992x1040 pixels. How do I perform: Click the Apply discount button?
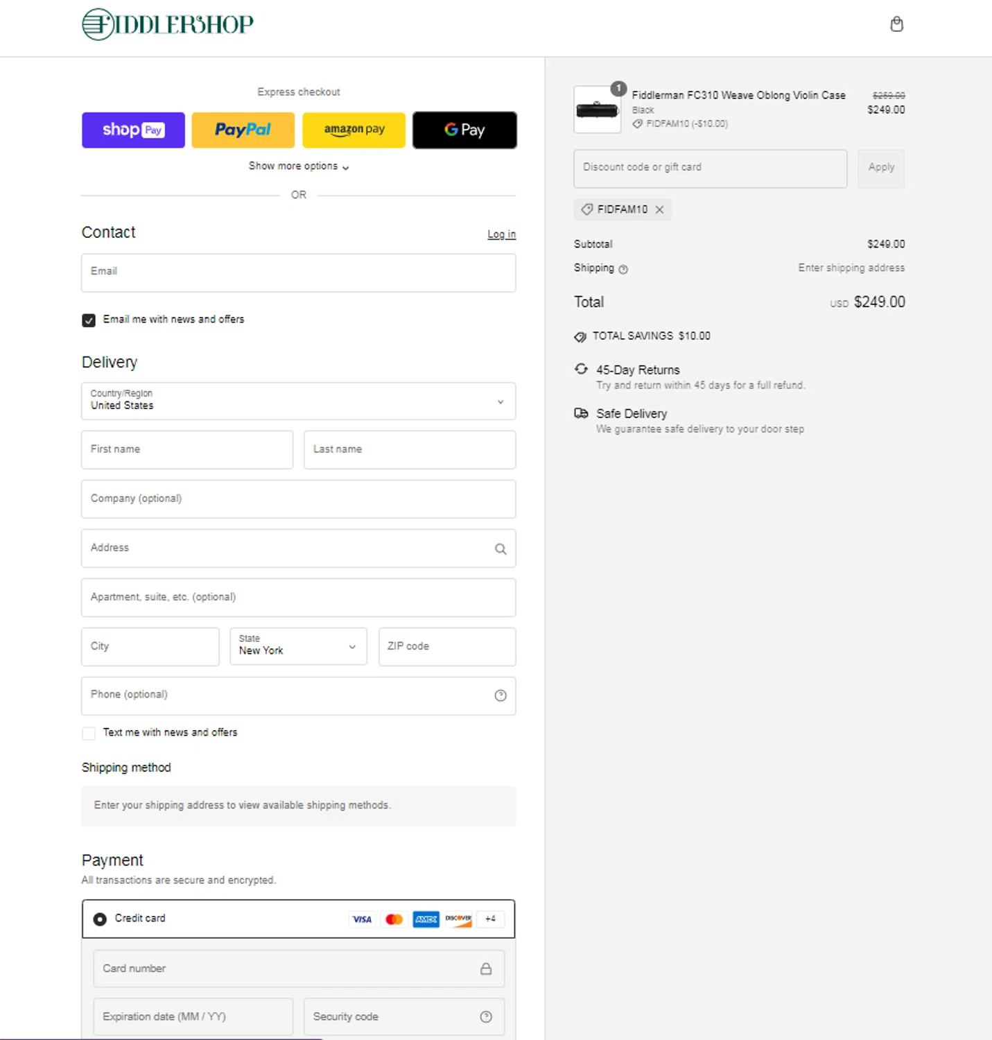point(881,168)
